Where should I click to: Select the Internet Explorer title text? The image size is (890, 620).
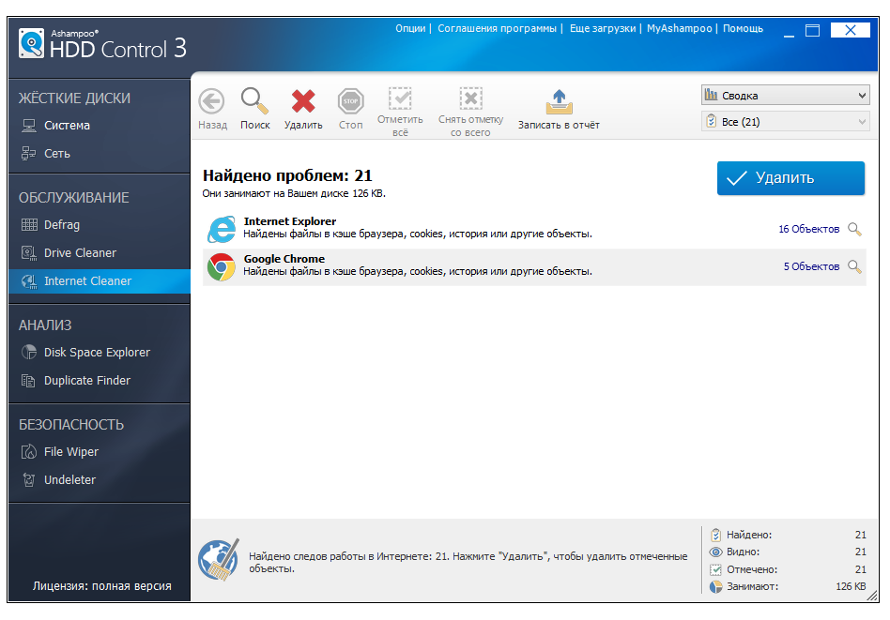coord(289,221)
